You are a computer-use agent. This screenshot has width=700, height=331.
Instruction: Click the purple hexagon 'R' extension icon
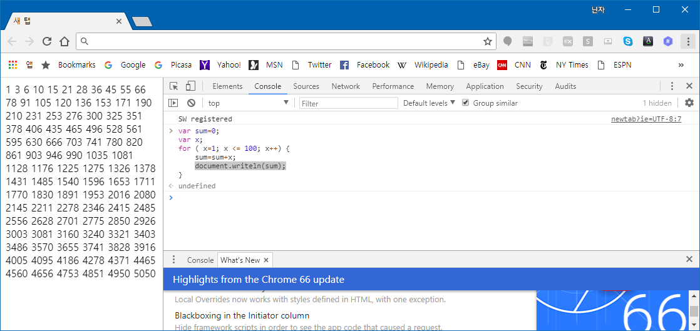click(668, 41)
